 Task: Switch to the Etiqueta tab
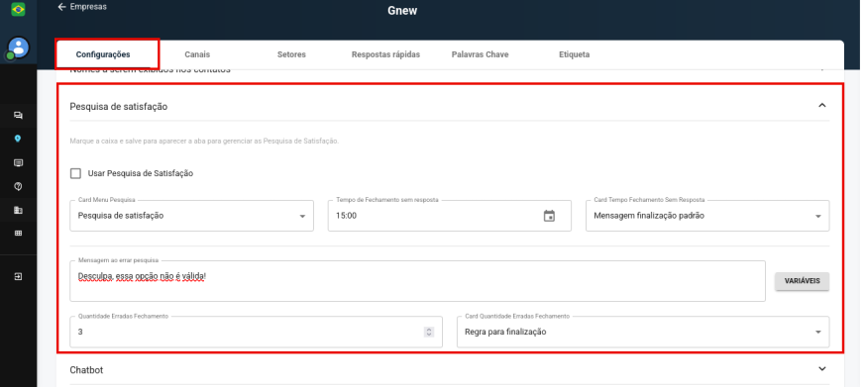(575, 54)
